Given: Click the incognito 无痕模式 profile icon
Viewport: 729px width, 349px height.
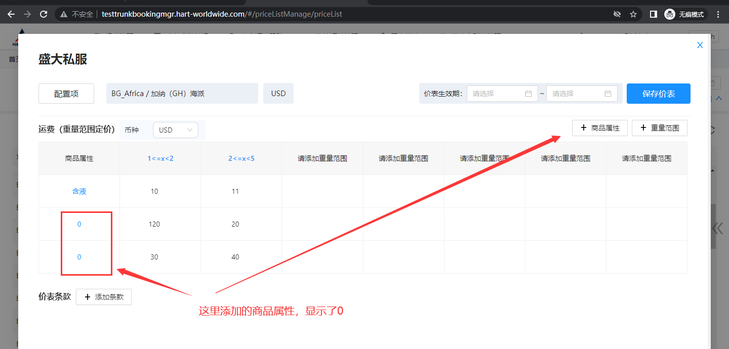Looking at the screenshot, I should (684, 14).
